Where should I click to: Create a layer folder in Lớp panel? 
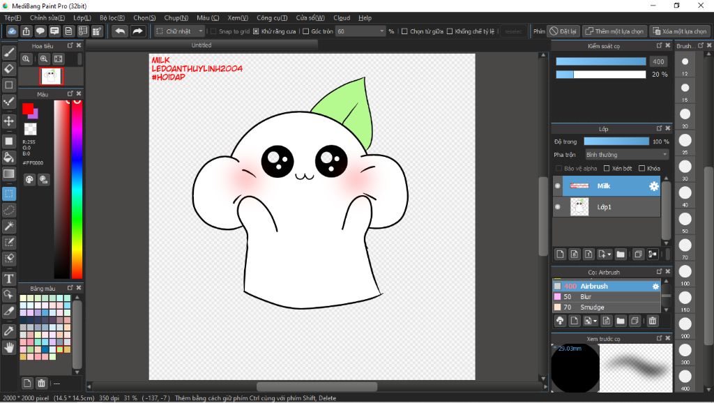click(620, 254)
